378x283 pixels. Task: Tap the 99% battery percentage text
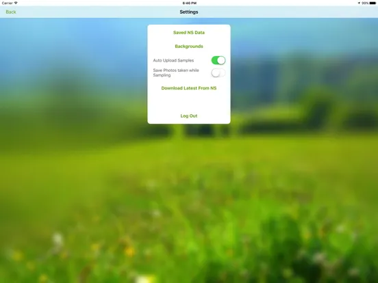click(365, 3)
